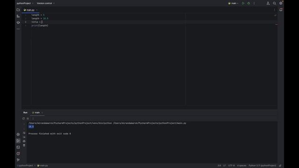Open More Actions next to debug button

254,3
